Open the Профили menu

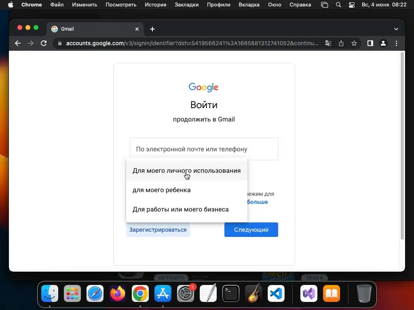pyautogui.click(x=219, y=5)
